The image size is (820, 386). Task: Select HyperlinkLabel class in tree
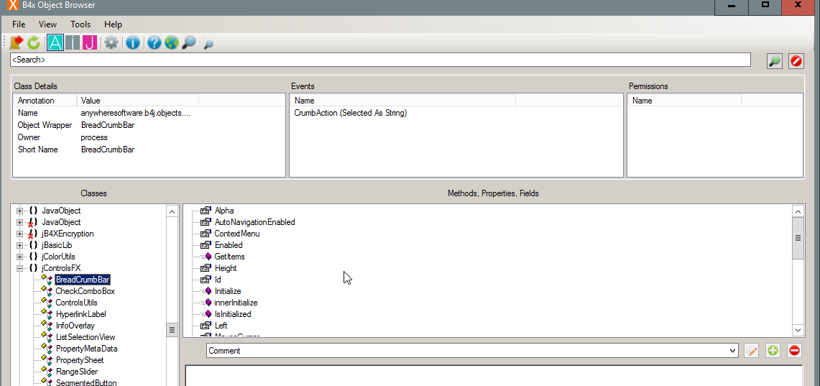tap(80, 314)
